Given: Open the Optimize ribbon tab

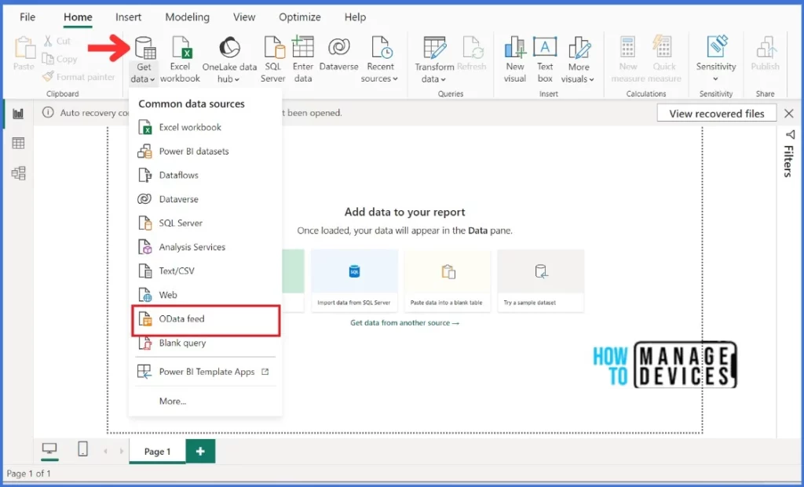Looking at the screenshot, I should (300, 17).
